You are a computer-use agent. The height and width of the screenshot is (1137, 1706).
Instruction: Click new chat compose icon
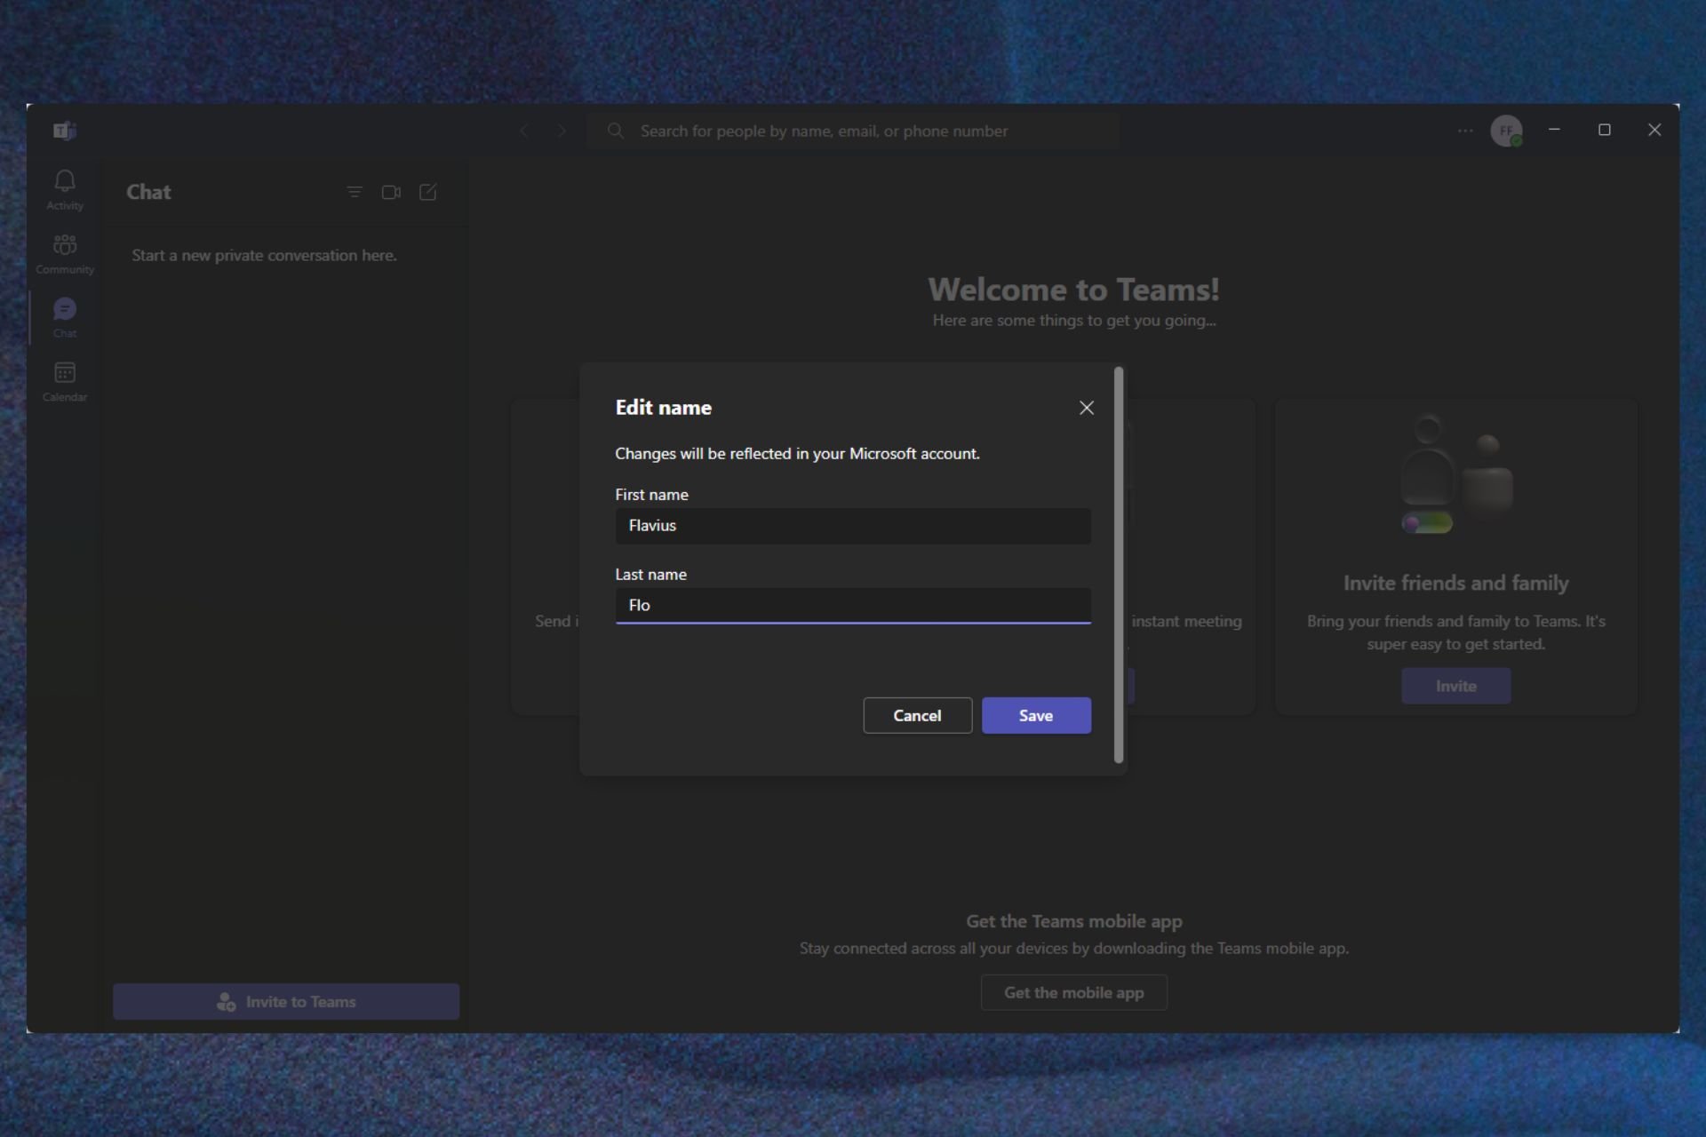click(x=429, y=192)
